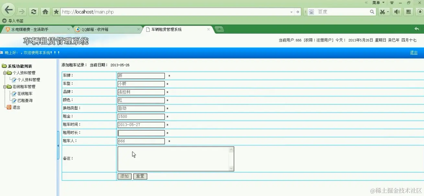Close the 车辆租赁管理系统 tab
The height and width of the screenshot is (196, 424).
coord(209,29)
